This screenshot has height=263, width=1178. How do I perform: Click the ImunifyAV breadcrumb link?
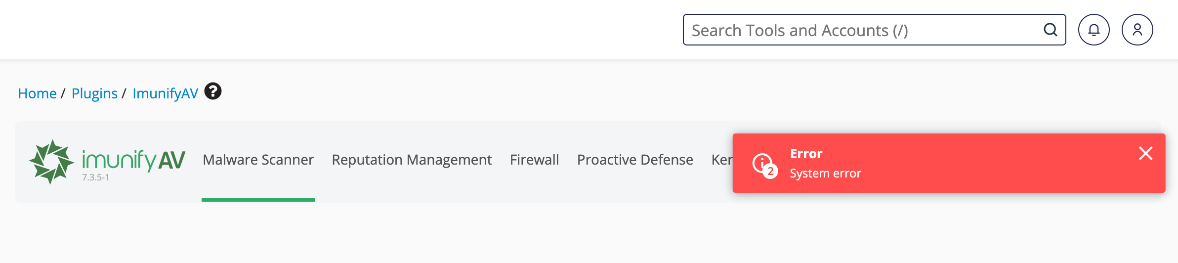[165, 93]
